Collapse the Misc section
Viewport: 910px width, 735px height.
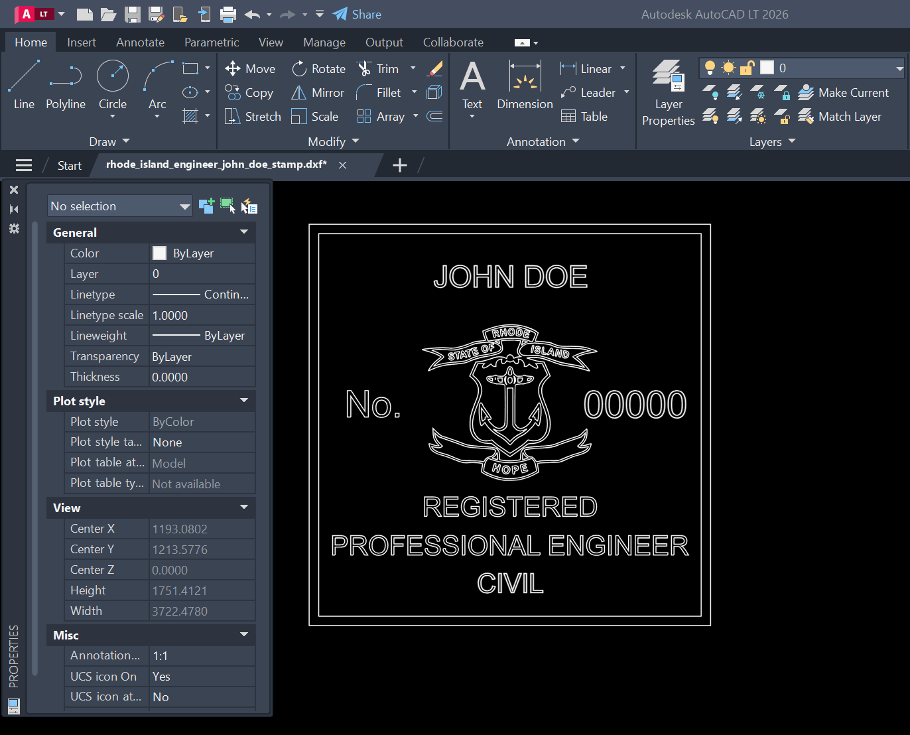pos(244,635)
